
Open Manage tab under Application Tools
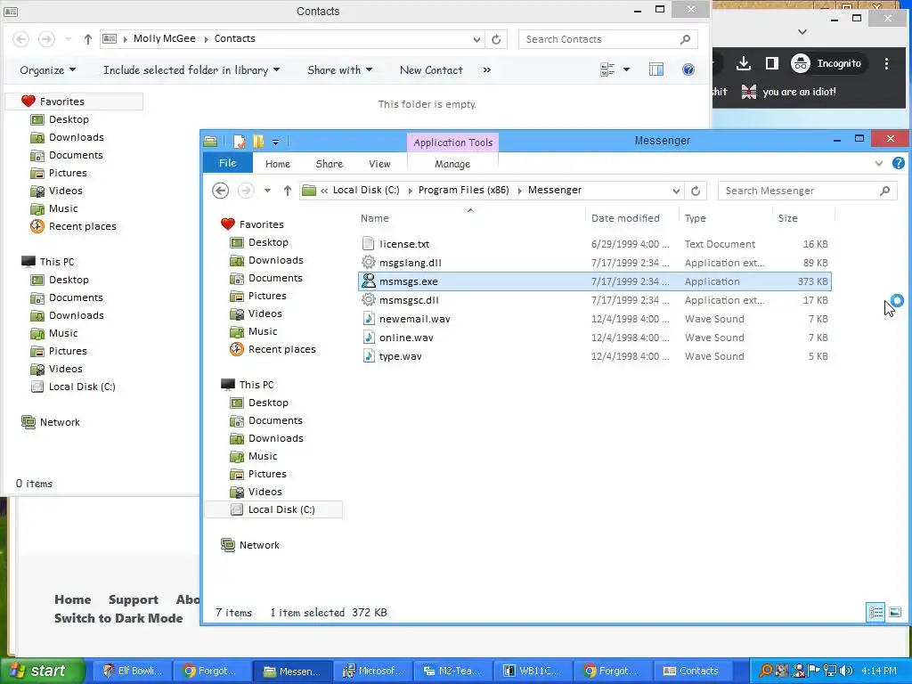point(452,164)
